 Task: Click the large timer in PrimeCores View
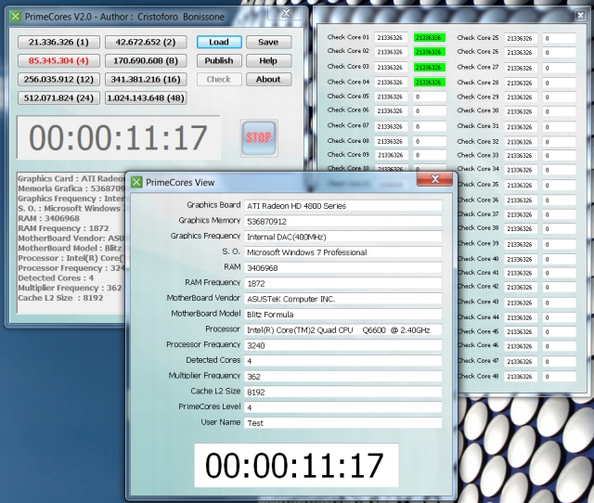[296, 465]
